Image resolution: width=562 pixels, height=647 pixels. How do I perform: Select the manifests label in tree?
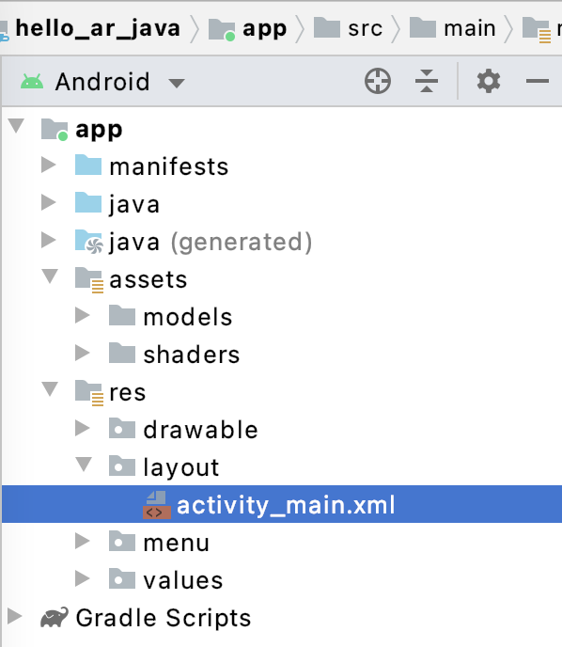(x=169, y=166)
